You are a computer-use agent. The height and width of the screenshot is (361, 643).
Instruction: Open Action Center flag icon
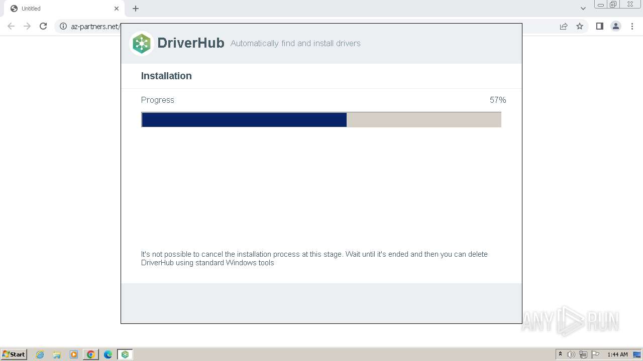pyautogui.click(x=595, y=354)
